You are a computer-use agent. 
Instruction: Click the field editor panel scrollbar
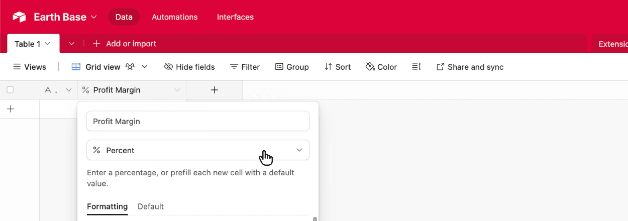[315, 219]
